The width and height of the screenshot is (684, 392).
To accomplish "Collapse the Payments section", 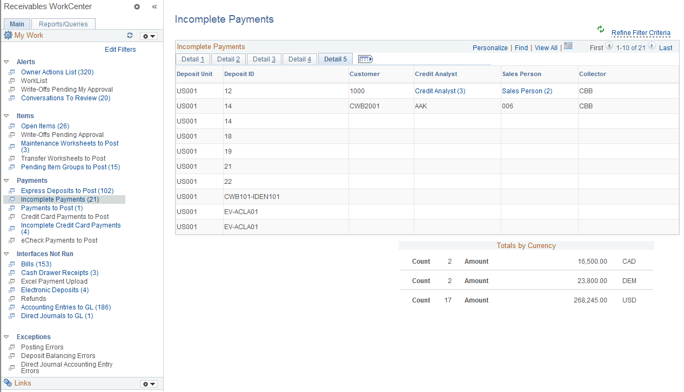I will point(6,180).
